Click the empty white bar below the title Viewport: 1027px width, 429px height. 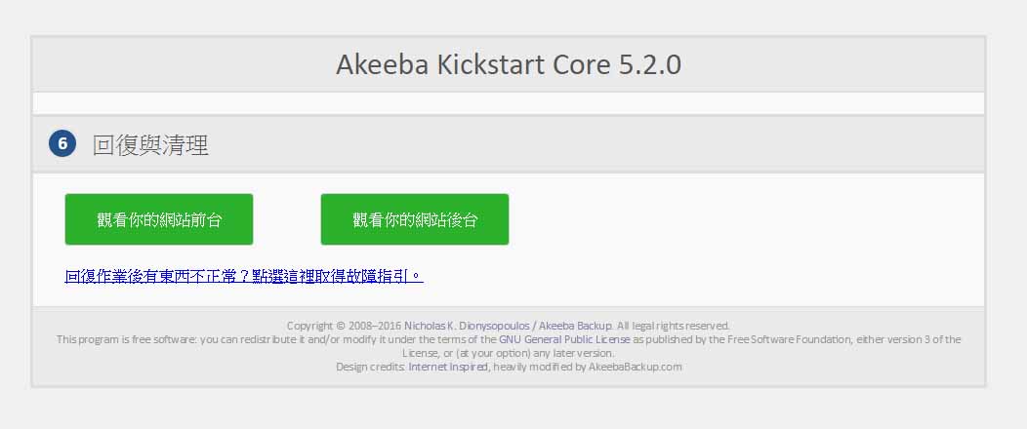(x=509, y=103)
